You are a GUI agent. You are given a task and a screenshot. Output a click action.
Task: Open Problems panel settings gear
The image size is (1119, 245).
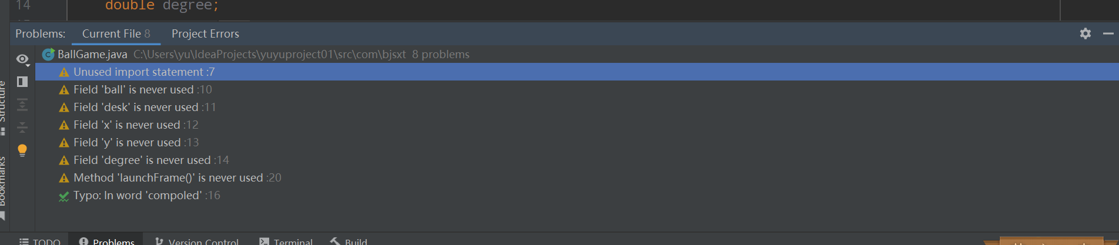(x=1085, y=33)
